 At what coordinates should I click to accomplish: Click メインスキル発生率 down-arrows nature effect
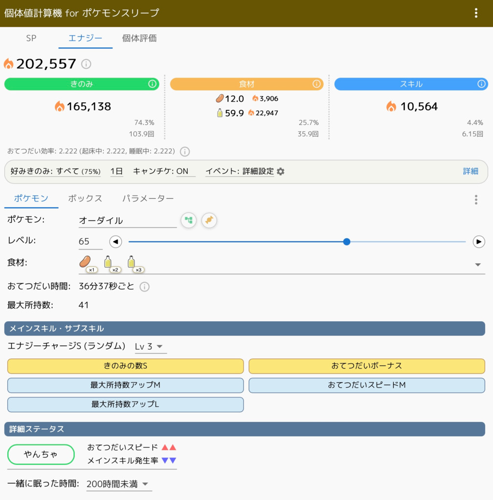tap(169, 460)
